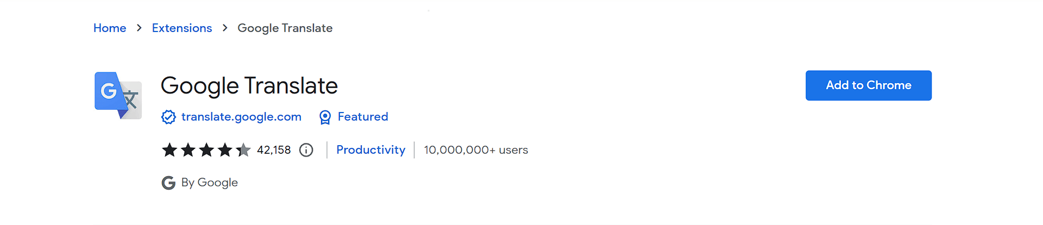Click the By Google developer text
The width and height of the screenshot is (1043, 225).
[x=210, y=183]
